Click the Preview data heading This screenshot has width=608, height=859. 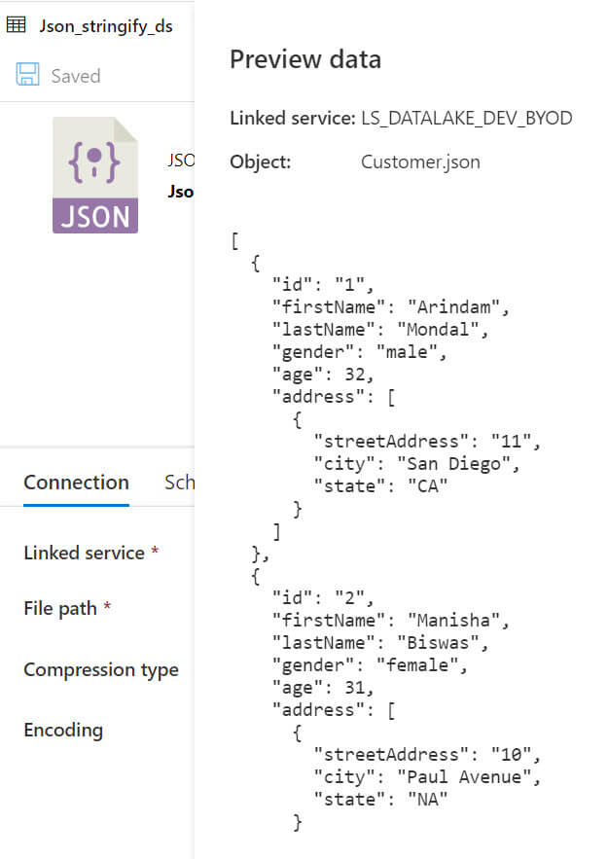(x=304, y=59)
